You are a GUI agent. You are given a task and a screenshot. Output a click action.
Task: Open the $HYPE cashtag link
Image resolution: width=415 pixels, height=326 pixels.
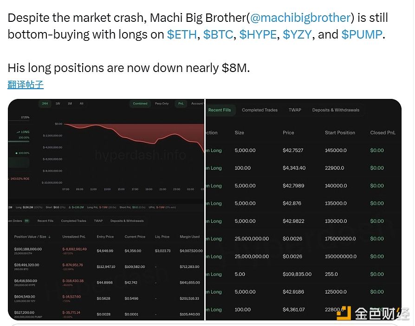click(x=258, y=35)
